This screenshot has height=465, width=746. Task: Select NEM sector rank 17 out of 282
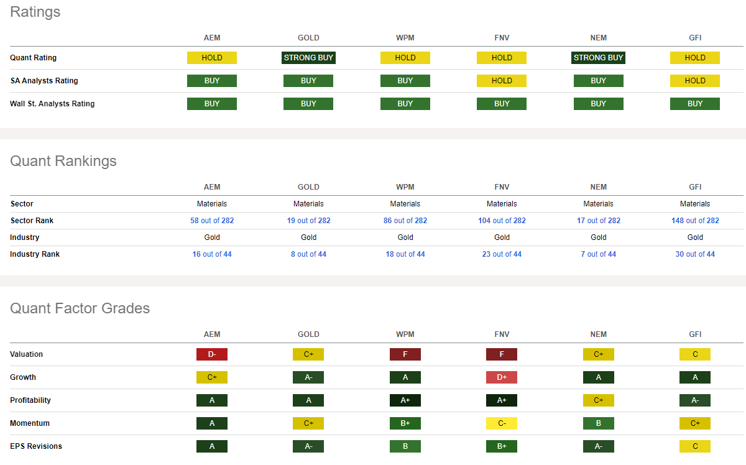(x=599, y=221)
